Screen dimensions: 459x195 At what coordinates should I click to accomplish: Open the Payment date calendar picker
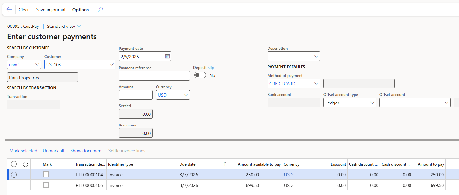pyautogui.click(x=168, y=56)
